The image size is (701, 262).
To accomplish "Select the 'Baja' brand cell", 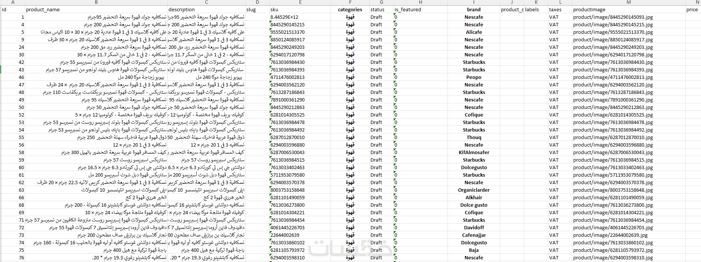I will [x=473, y=250].
